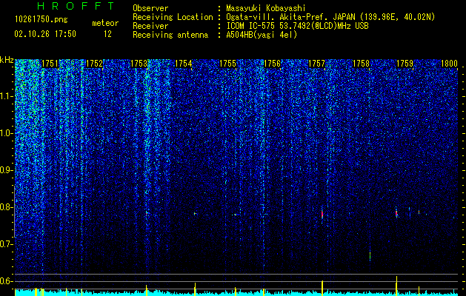The image size is (466, 296).
Task: Click the 1759 time axis label
Action: (x=405, y=64)
